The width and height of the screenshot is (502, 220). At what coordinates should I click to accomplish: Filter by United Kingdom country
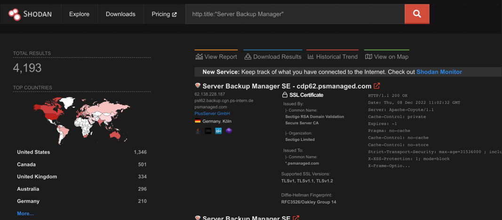click(x=37, y=177)
